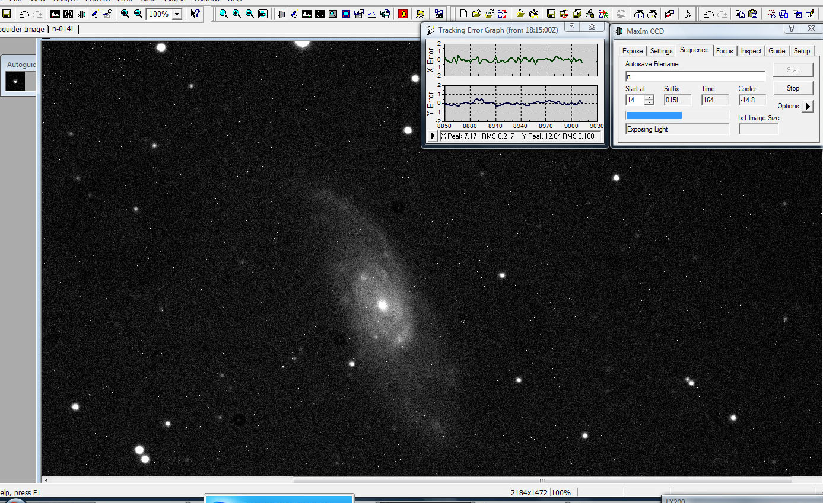
Task: Open the zoom percentage dropdown
Action: click(x=177, y=14)
